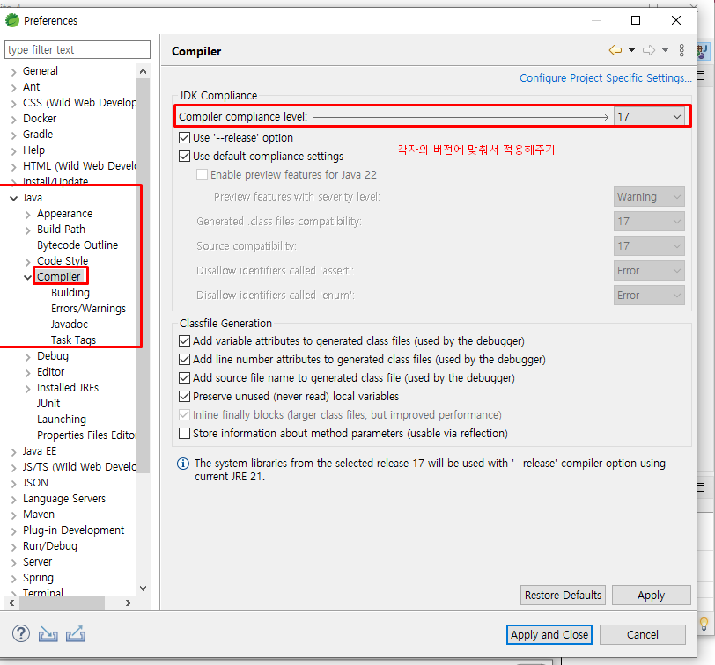The height and width of the screenshot is (665, 715).
Task: Enable Store information about method parameters
Action: click(x=184, y=433)
